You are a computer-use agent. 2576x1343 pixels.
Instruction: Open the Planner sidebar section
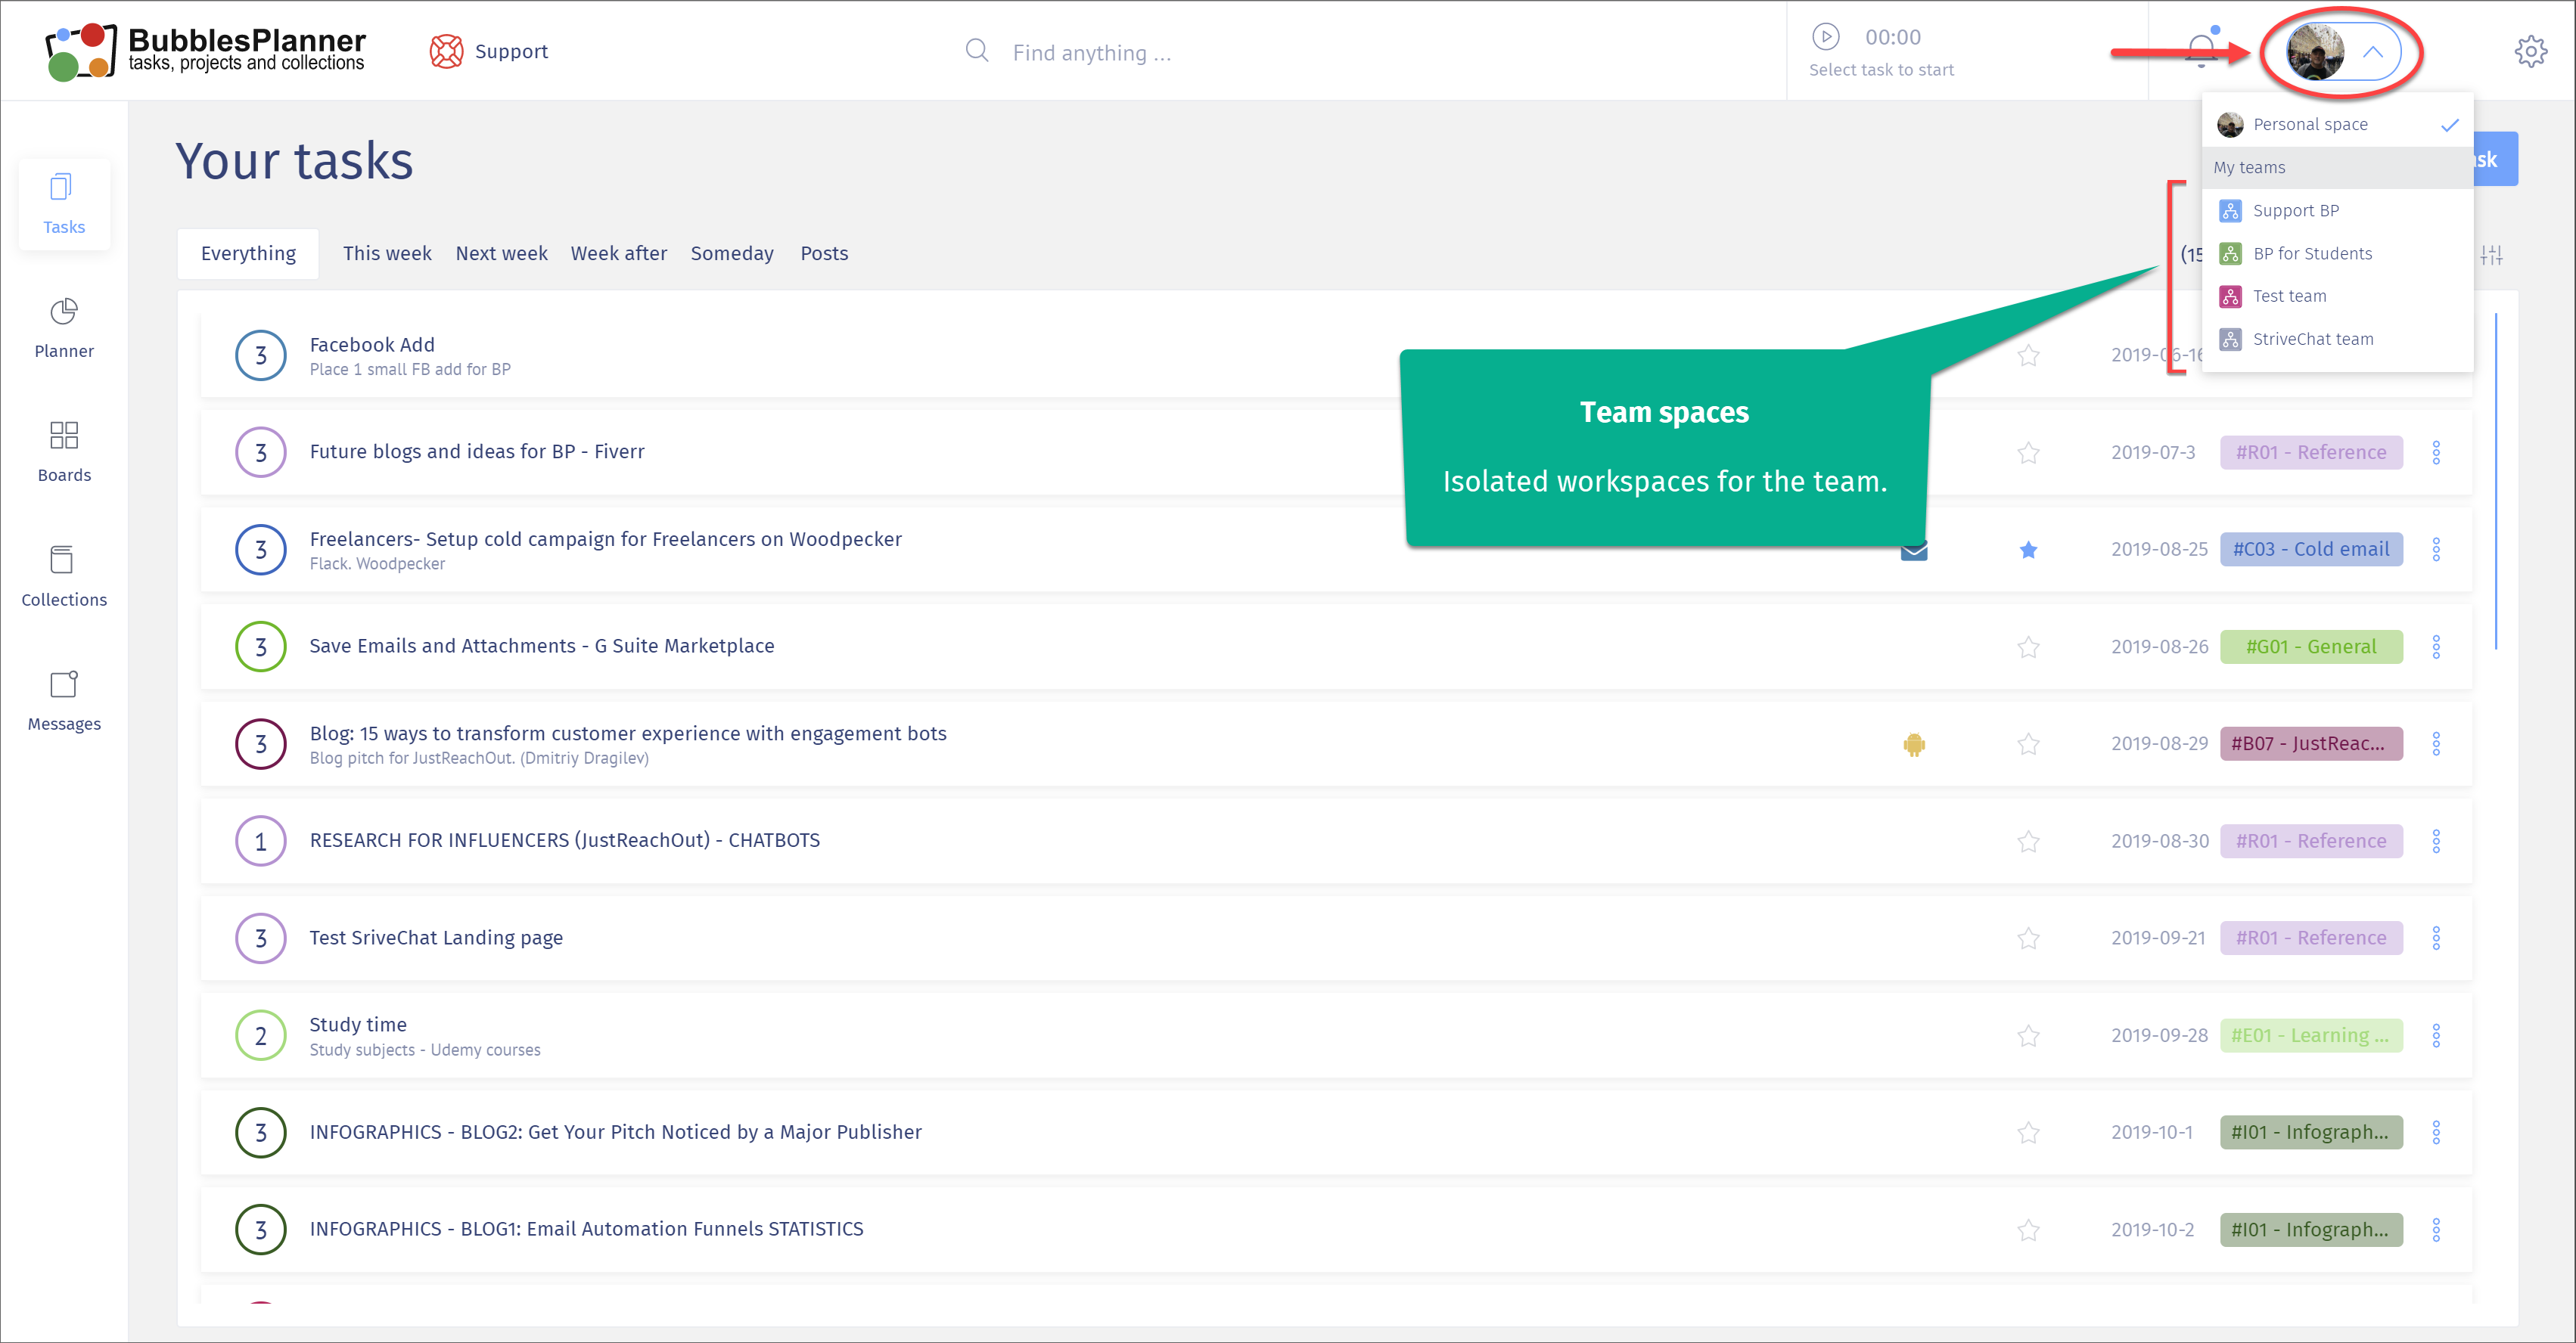(64, 327)
